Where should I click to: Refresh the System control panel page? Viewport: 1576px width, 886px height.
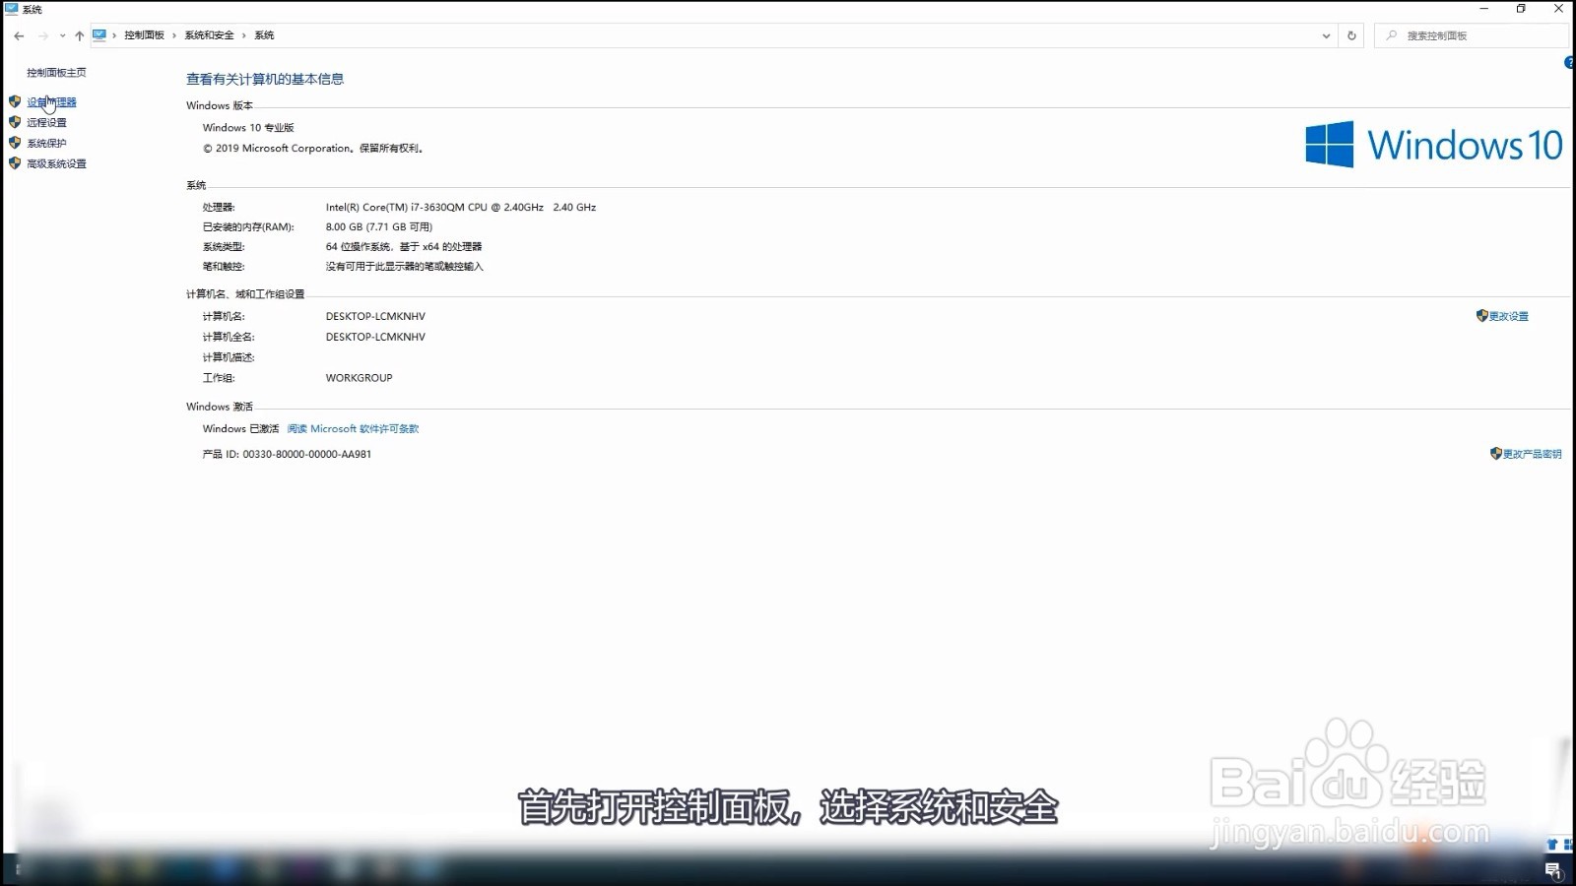click(1351, 35)
